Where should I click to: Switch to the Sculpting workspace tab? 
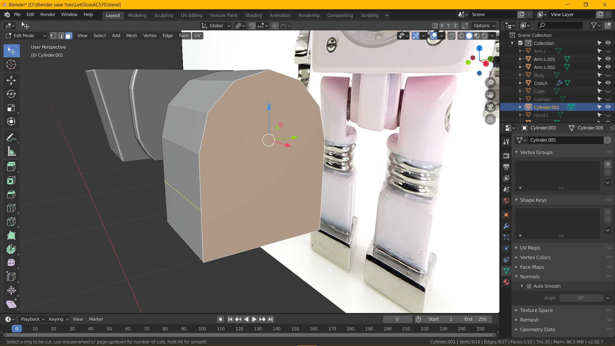tap(163, 15)
